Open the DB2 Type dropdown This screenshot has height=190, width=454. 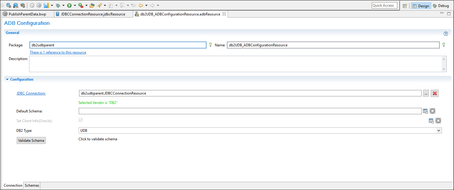click(x=439, y=131)
